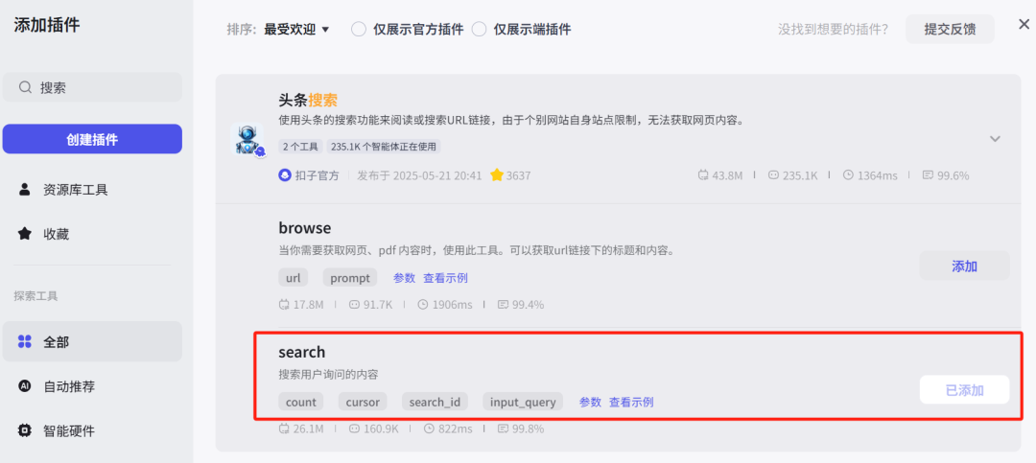
Task: Open 查看示例 link for browse tool
Action: [x=445, y=278]
